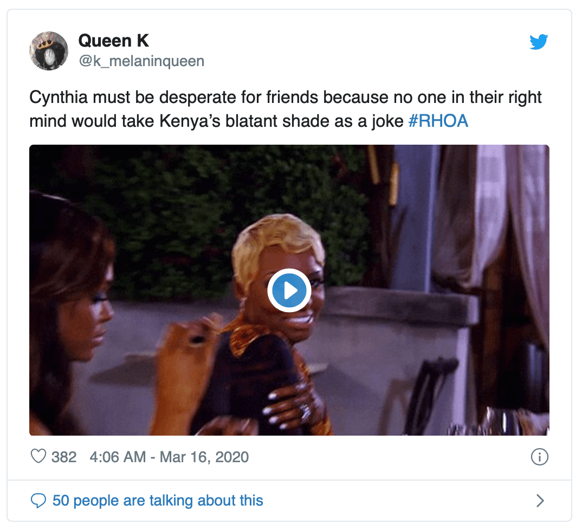Click the tweet text about Cynthia

click(x=286, y=109)
